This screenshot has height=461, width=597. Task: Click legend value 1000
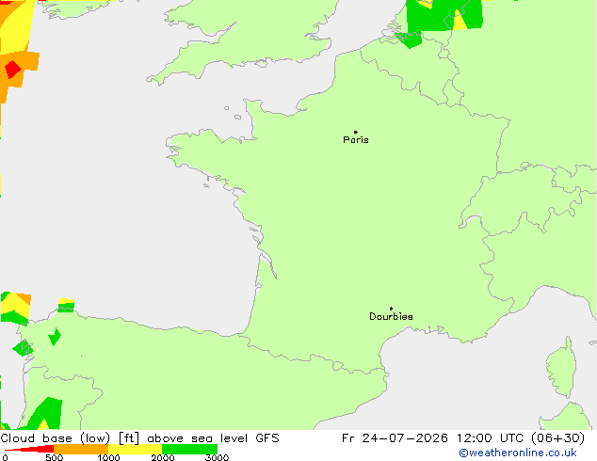pos(108,457)
